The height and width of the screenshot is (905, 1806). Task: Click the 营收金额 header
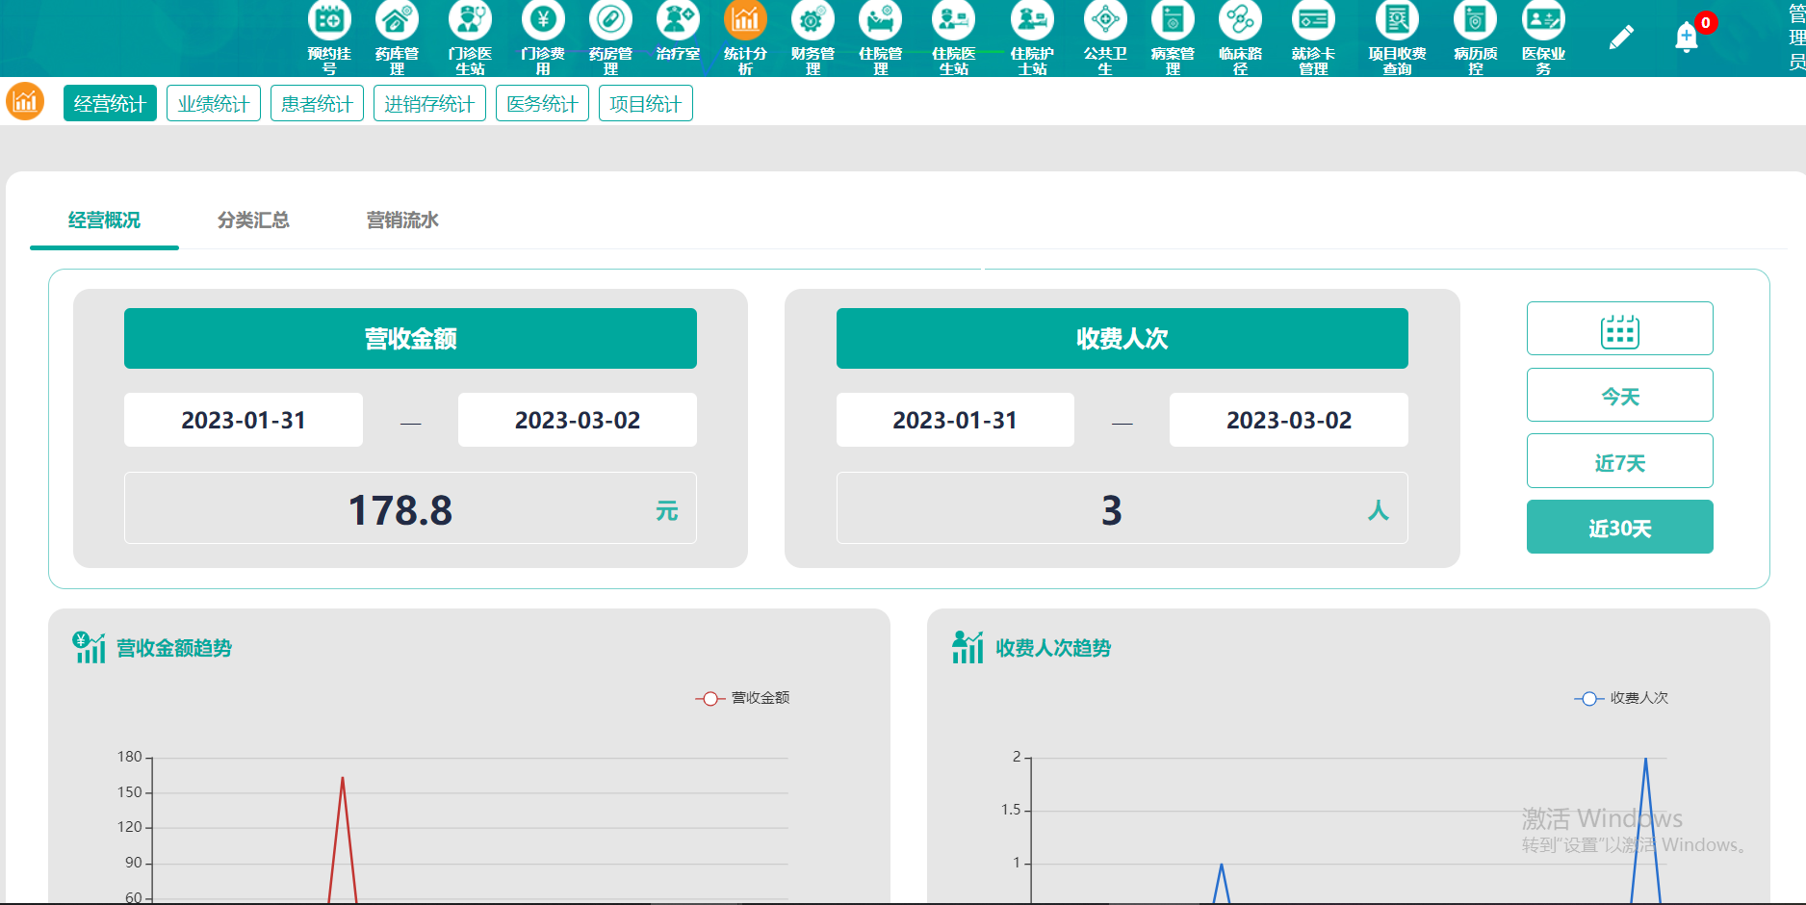[x=410, y=338]
